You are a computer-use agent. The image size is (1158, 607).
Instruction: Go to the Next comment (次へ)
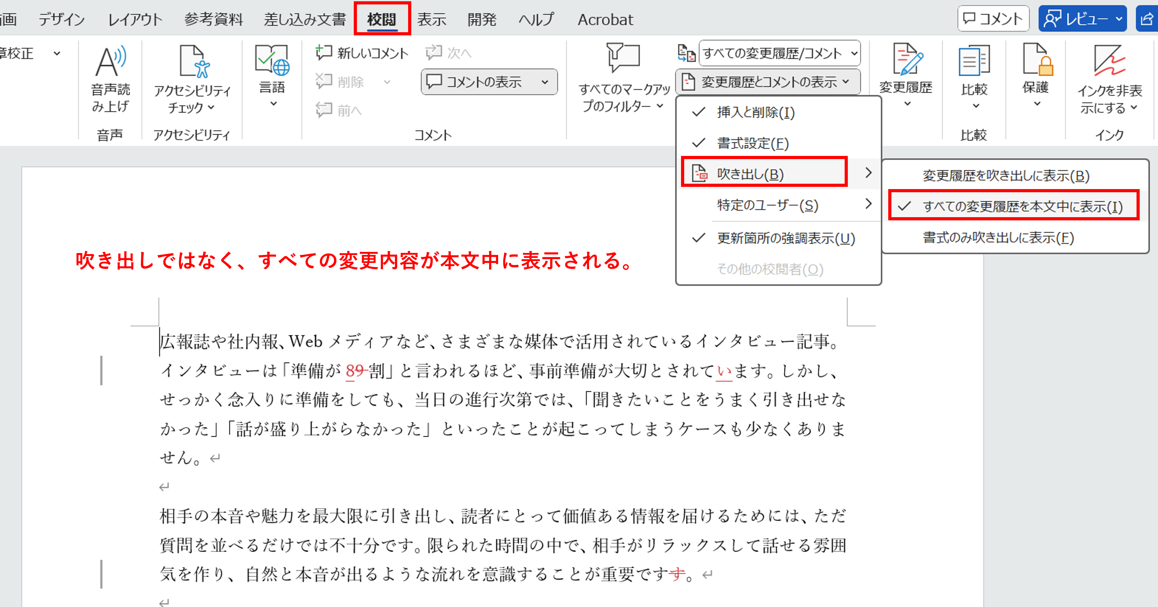coord(448,53)
